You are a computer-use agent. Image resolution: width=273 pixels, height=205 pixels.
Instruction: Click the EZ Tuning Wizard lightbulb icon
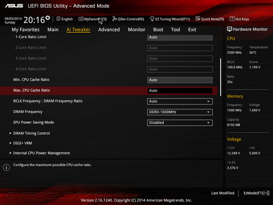(152, 19)
